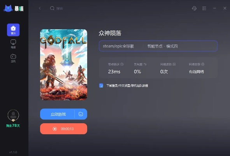Click the search magnifier icon

pyautogui.click(x=52, y=8)
